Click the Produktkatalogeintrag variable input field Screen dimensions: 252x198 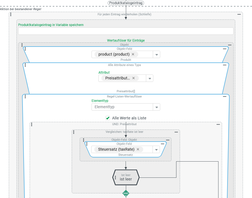point(126,31)
